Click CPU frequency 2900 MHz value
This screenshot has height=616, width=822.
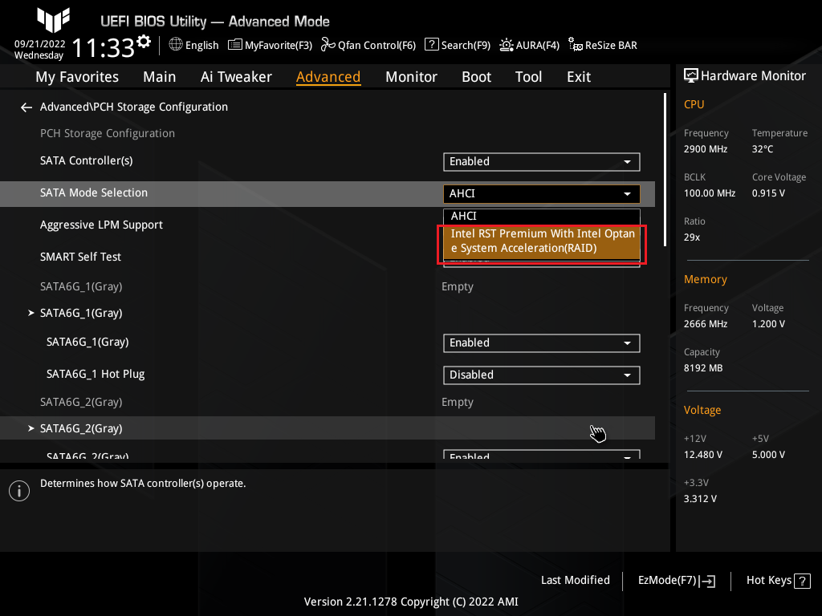[x=706, y=149]
